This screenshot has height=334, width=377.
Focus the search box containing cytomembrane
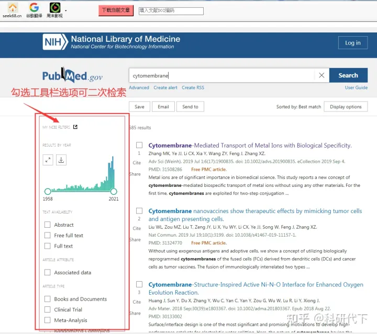click(x=221, y=75)
